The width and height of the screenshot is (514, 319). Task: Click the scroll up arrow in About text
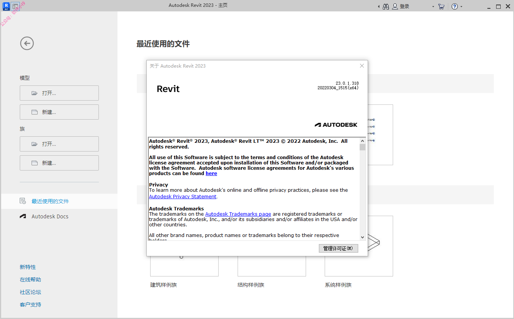pos(362,141)
